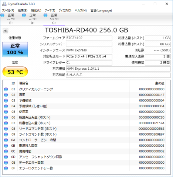Click the blue status orb above D:
The image size is (173, 177).
coord(24,15)
